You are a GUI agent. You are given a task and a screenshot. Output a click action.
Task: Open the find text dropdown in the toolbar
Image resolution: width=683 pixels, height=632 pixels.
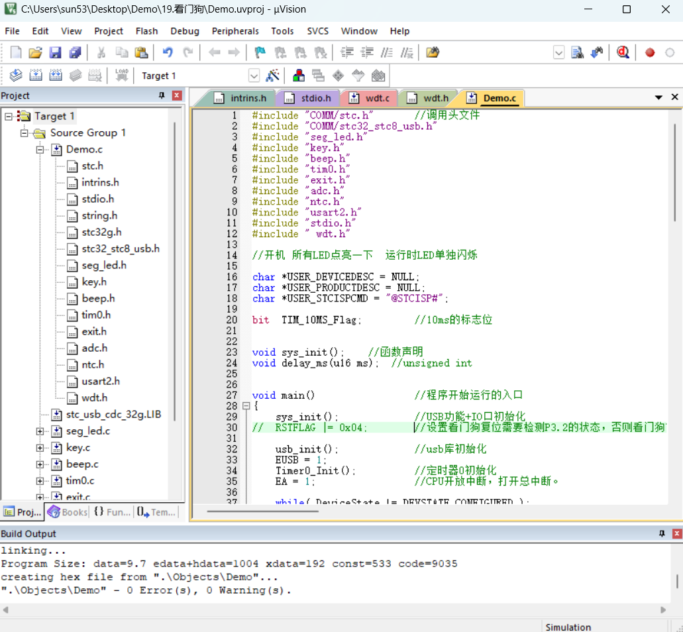(559, 53)
